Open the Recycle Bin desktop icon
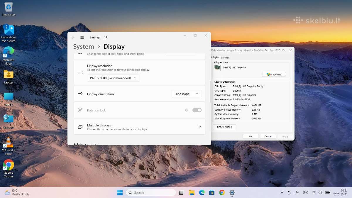The height and width of the screenshot is (198, 352). pyautogui.click(x=9, y=9)
